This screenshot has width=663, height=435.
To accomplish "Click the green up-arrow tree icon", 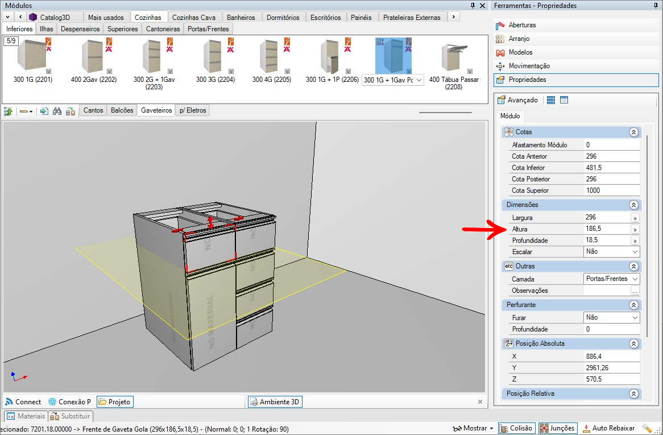I will [9, 111].
